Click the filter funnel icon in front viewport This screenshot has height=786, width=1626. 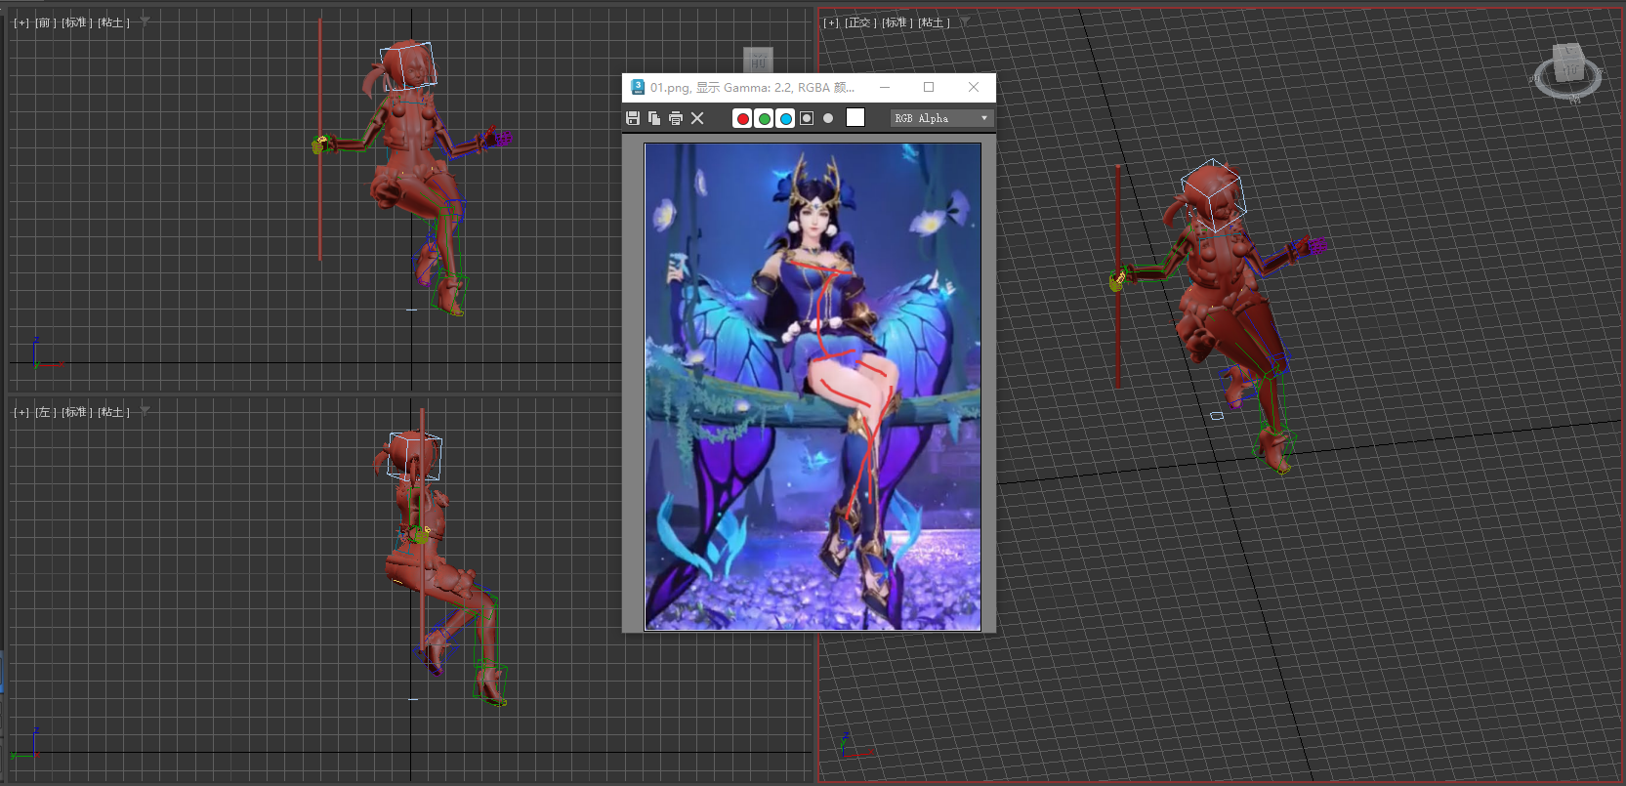pyautogui.click(x=146, y=21)
